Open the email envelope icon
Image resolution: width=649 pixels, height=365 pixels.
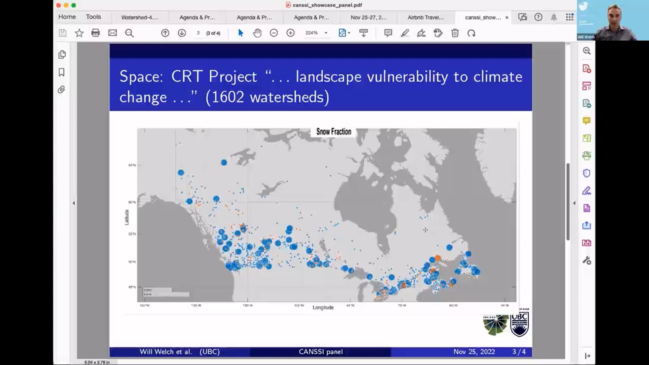112,33
